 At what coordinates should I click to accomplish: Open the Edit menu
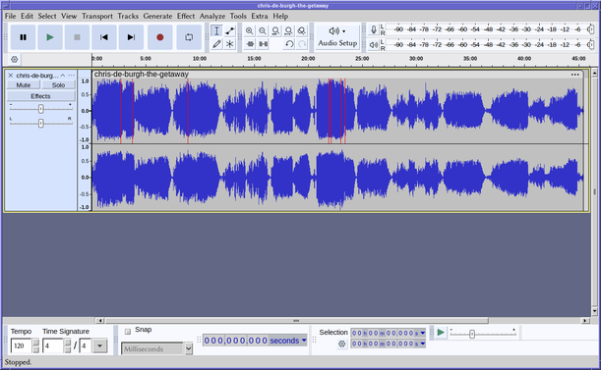(27, 16)
